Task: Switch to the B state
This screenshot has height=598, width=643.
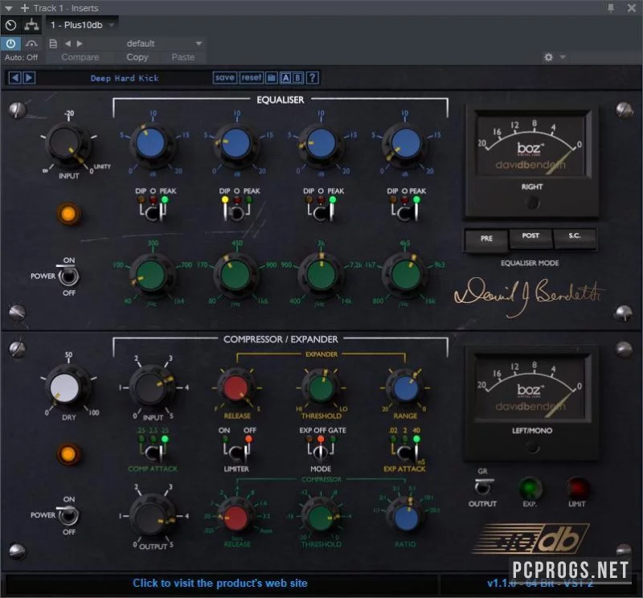Action: pyautogui.click(x=297, y=77)
